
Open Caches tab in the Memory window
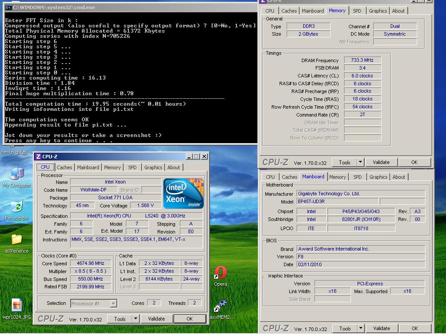(x=289, y=11)
